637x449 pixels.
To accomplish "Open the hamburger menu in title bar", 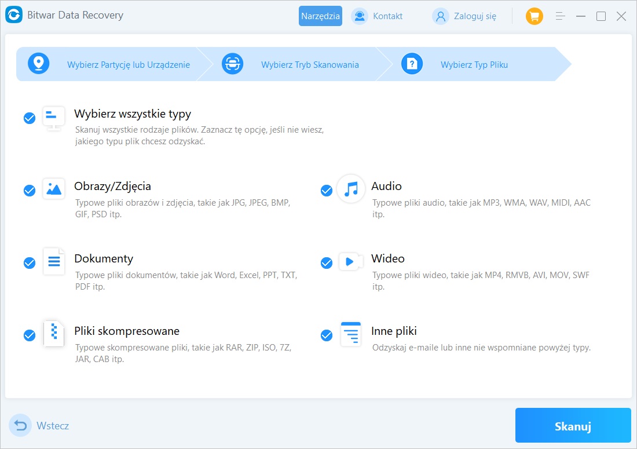I will click(561, 16).
